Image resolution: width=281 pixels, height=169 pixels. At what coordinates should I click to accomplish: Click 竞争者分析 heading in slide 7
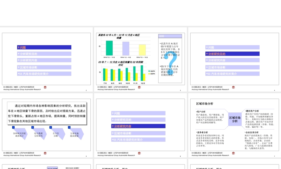(202, 132)
